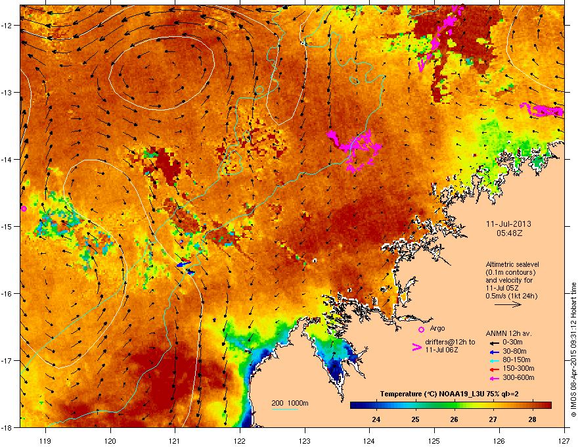Image resolution: width=578 pixels, height=447 pixels.
Task: Click the colorbar tick label 24
Action: pyautogui.click(x=376, y=419)
